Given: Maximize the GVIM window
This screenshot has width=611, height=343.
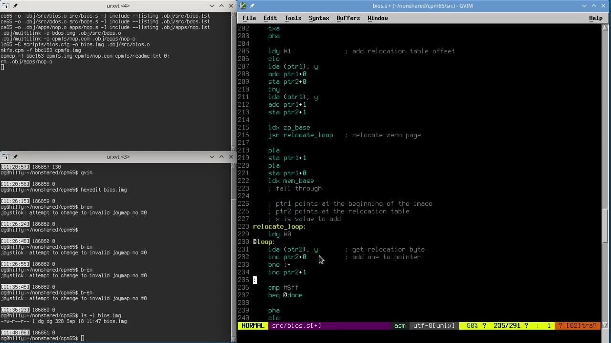Looking at the screenshot, I should [x=594, y=6].
